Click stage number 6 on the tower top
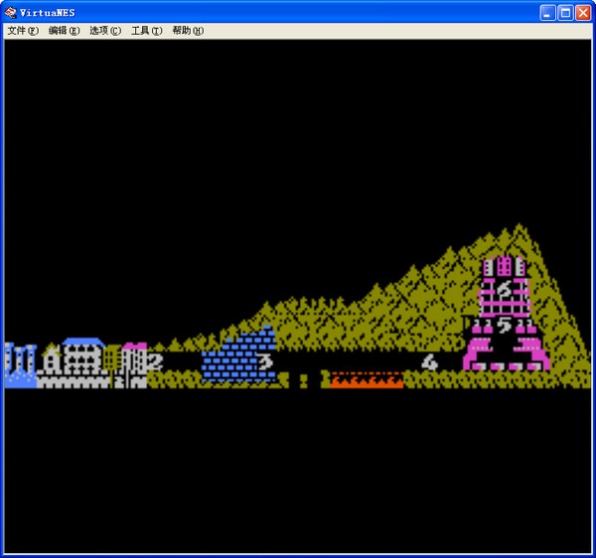Screen dimensions: 596x558 [505, 290]
